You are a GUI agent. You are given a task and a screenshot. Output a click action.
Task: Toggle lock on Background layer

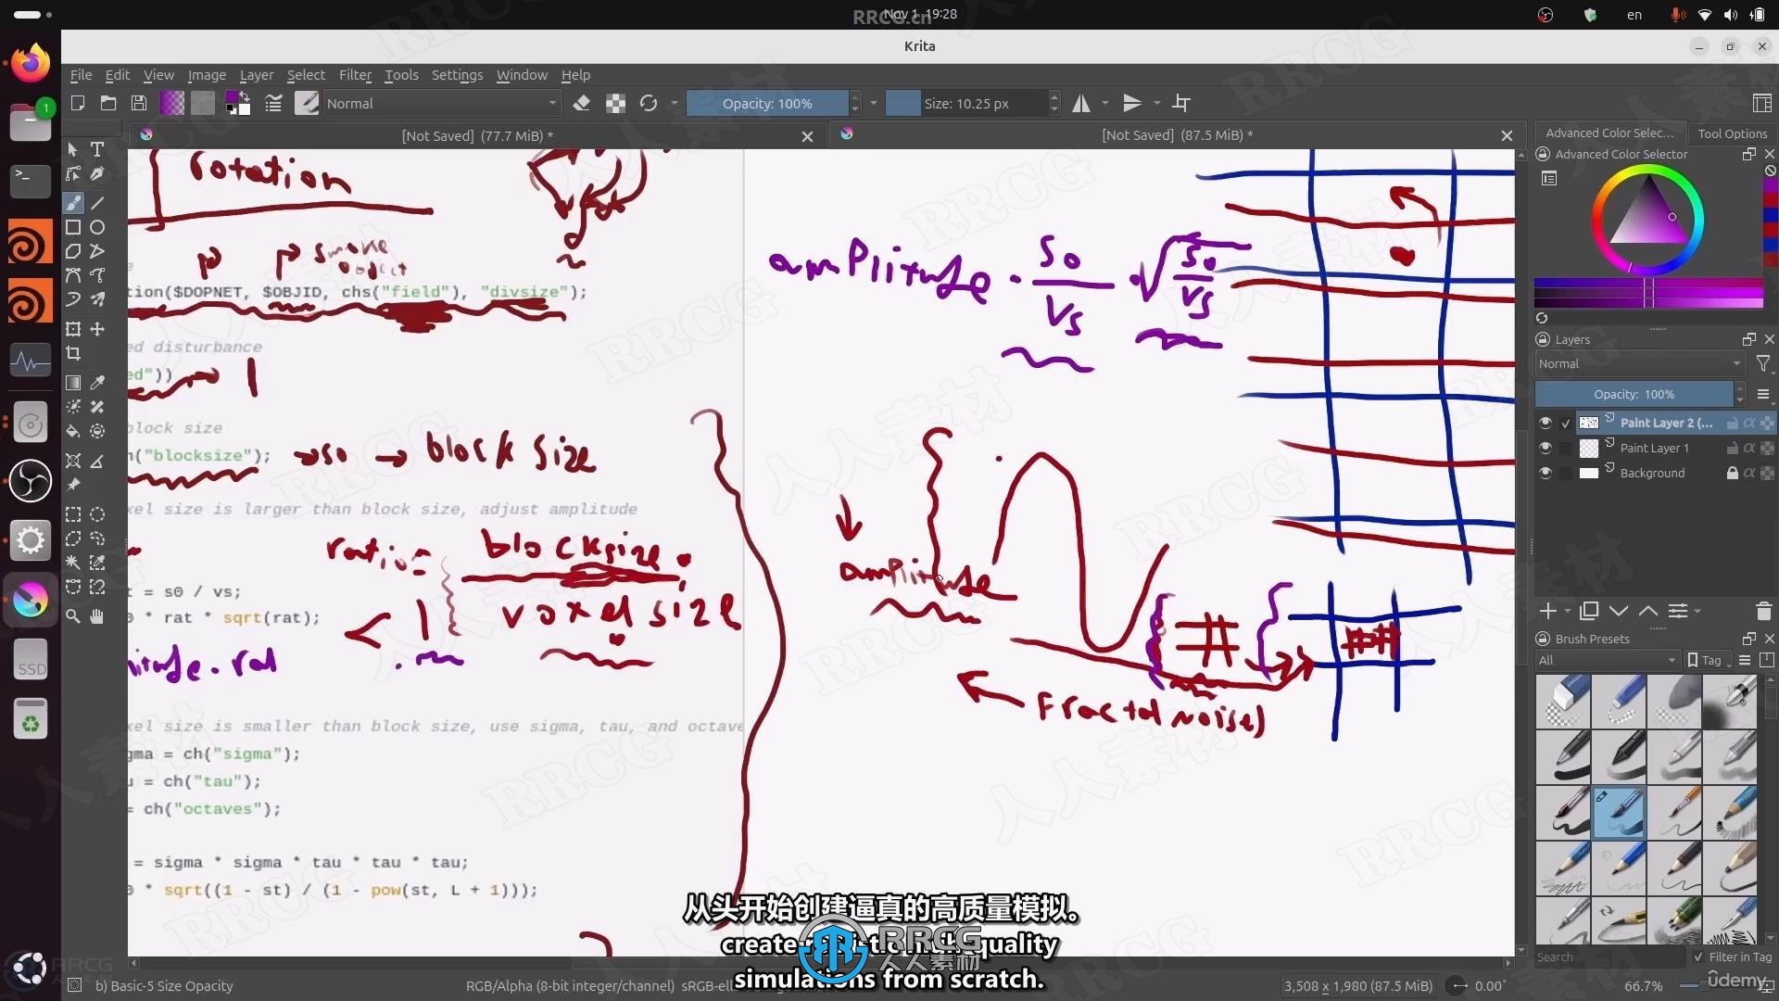[x=1732, y=473]
